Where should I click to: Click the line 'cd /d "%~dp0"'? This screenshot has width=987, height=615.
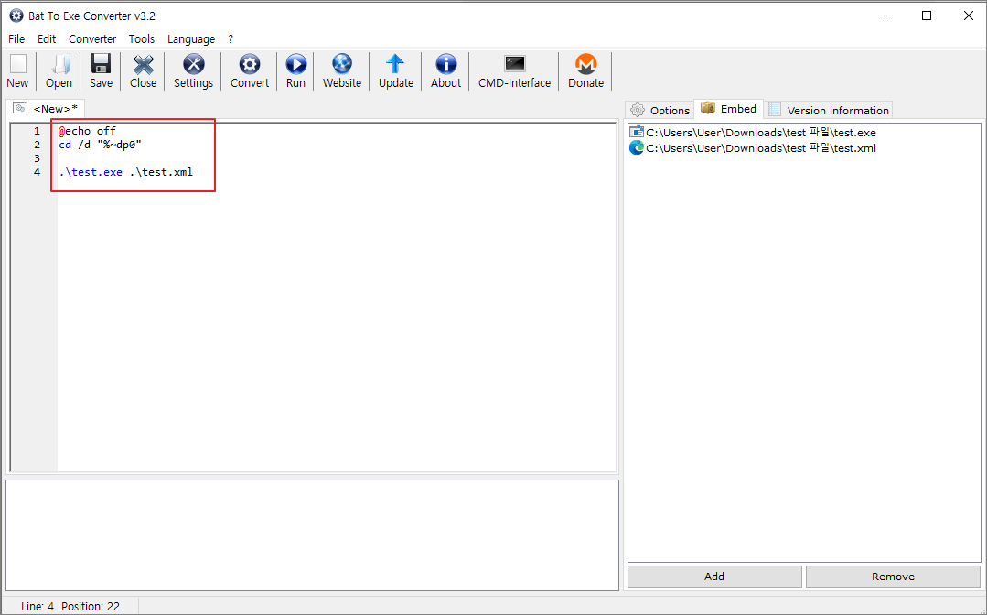coord(100,145)
